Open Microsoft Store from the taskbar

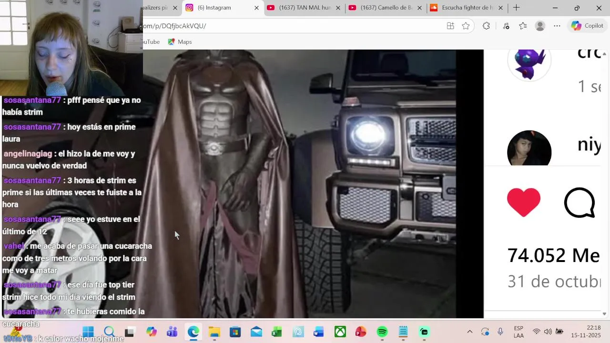coord(235,332)
